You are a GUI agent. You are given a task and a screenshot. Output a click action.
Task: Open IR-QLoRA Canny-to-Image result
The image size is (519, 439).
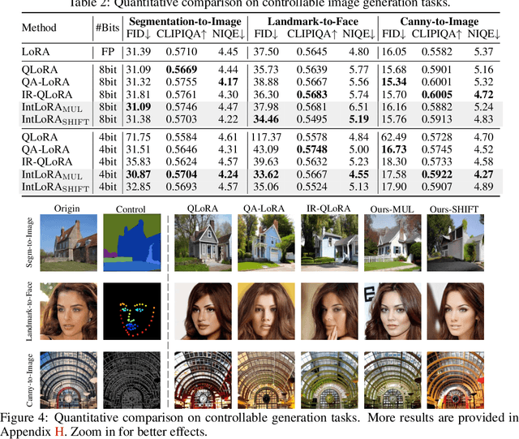click(329, 380)
